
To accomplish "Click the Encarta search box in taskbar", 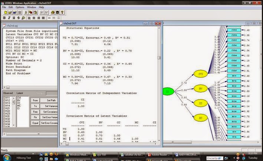I will coord(215,158).
